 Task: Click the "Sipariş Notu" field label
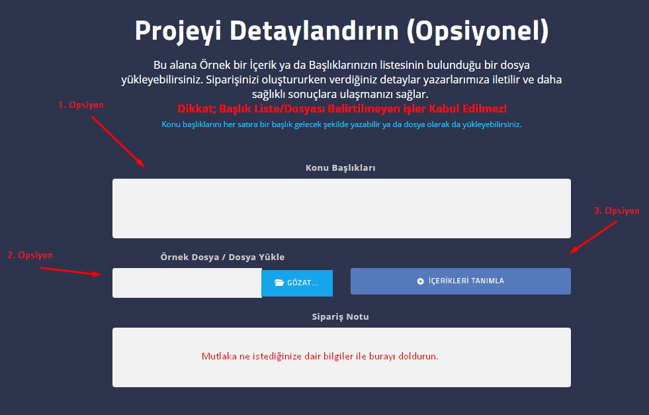[340, 316]
